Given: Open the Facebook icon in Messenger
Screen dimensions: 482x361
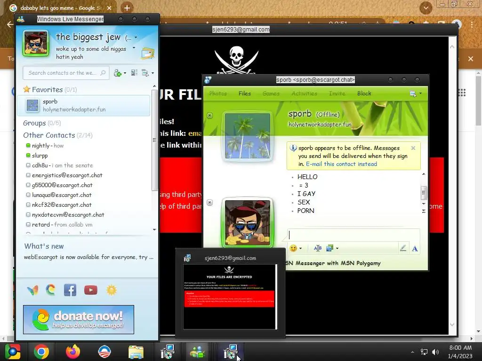Looking at the screenshot, I should tap(70, 290).
